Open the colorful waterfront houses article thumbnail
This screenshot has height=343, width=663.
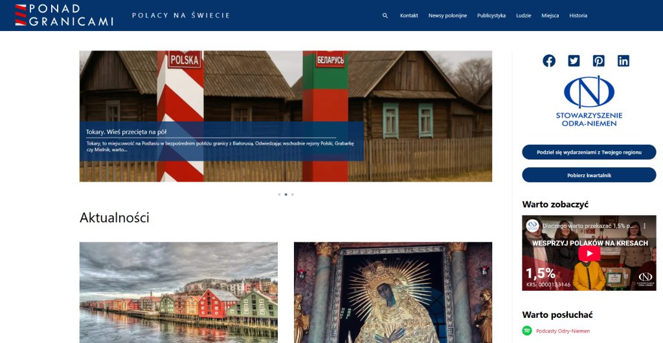[179, 293]
